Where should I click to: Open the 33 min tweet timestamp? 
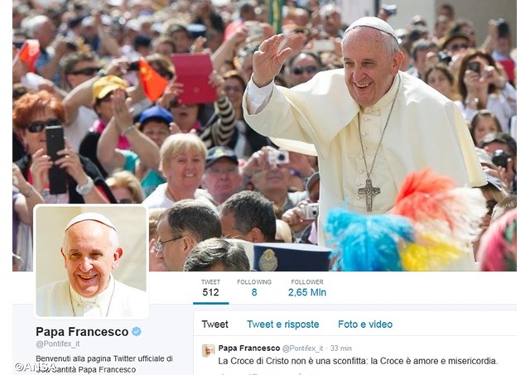[340, 348]
